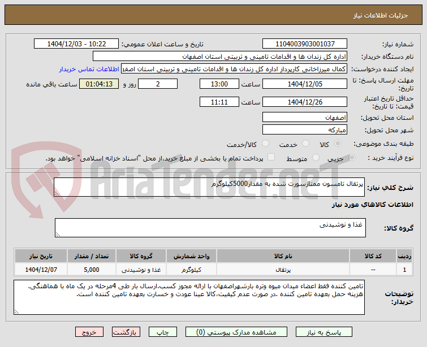Click the resize handle of توضیحات خریدار box
Screen dimensions: 427x347
click(16, 311)
